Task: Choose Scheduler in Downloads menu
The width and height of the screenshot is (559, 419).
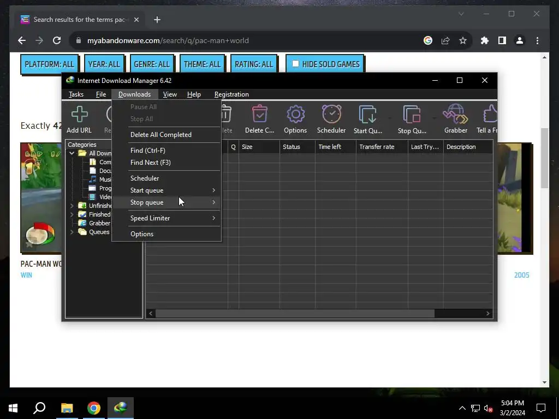Action: [166, 178]
